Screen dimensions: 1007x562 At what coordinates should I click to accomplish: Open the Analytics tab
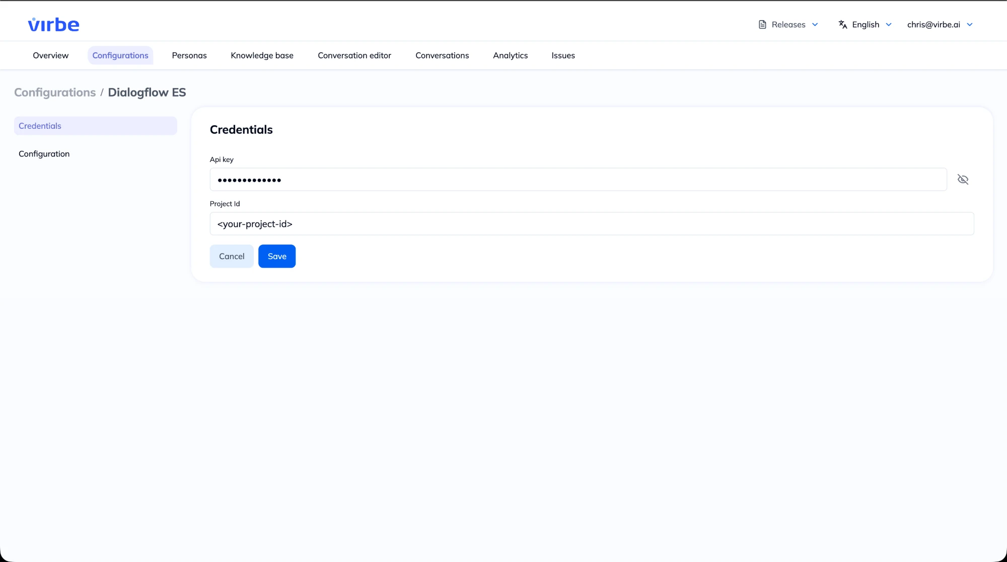510,55
